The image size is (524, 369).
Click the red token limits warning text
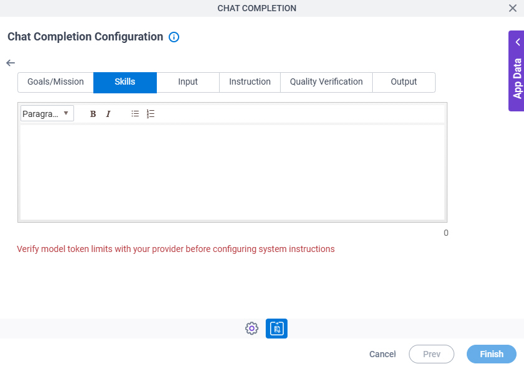pos(175,249)
